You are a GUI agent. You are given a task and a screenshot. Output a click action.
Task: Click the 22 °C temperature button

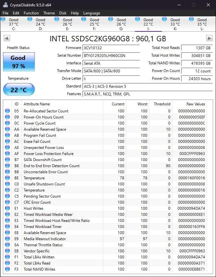tap(19, 90)
